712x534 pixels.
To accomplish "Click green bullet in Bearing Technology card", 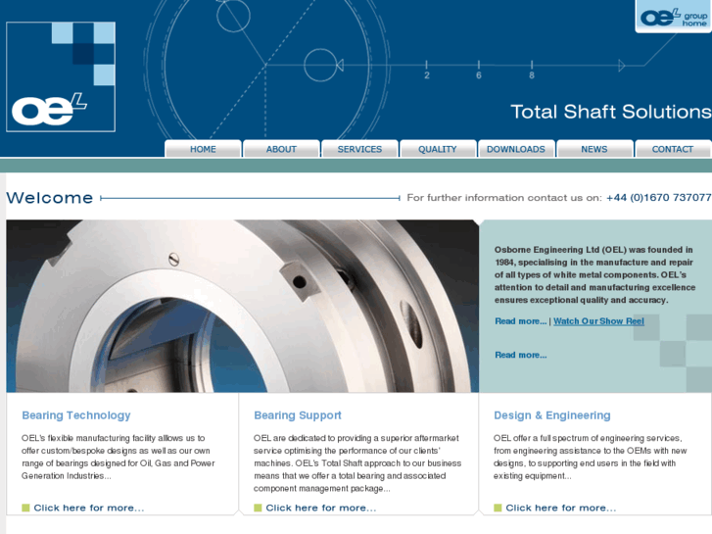I will (x=25, y=508).
